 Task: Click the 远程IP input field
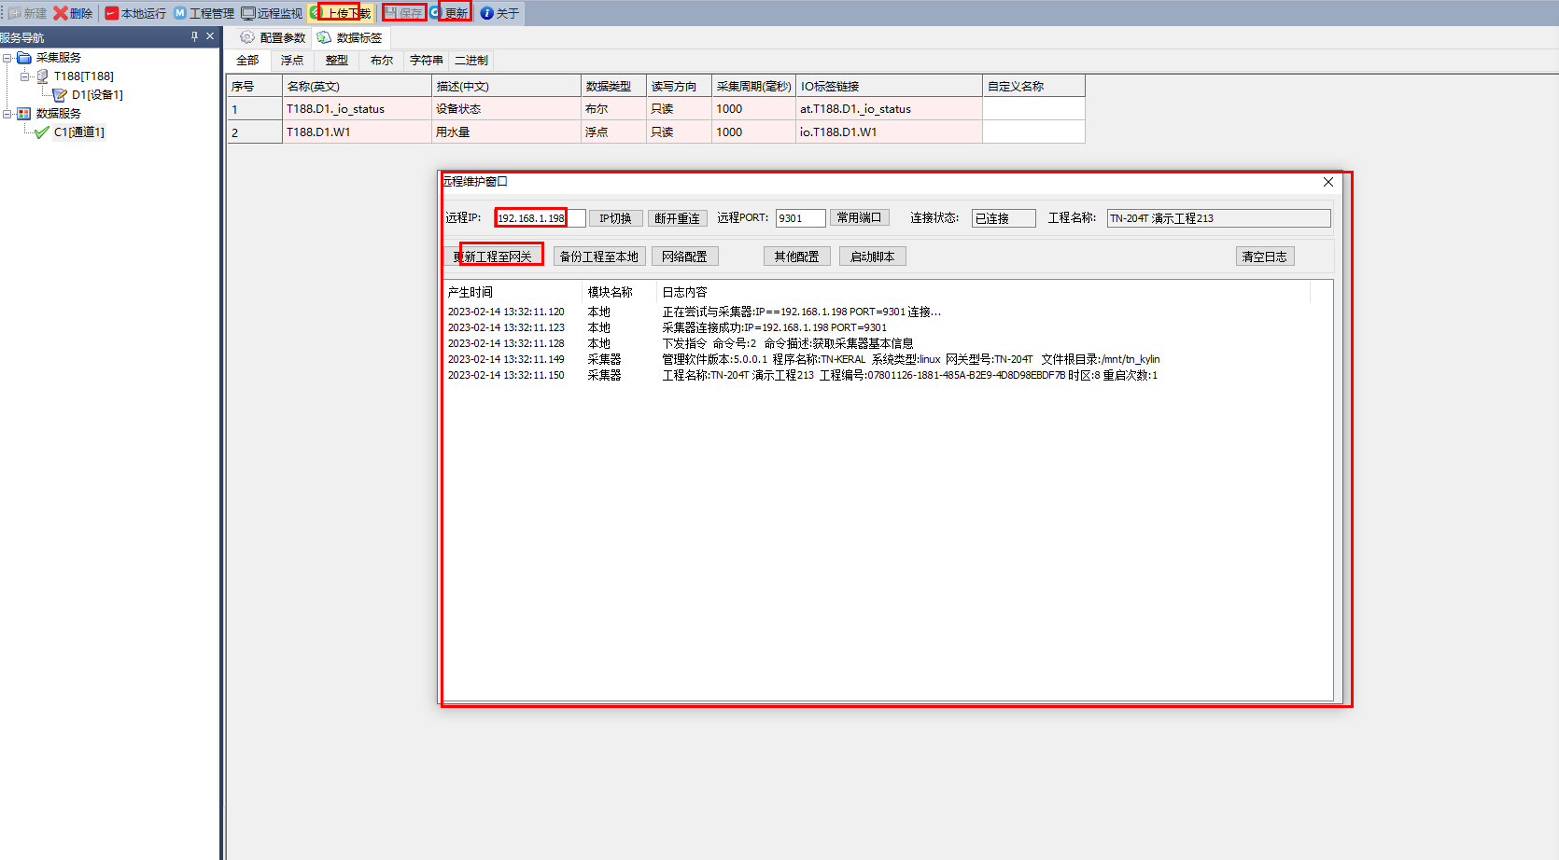coord(541,218)
